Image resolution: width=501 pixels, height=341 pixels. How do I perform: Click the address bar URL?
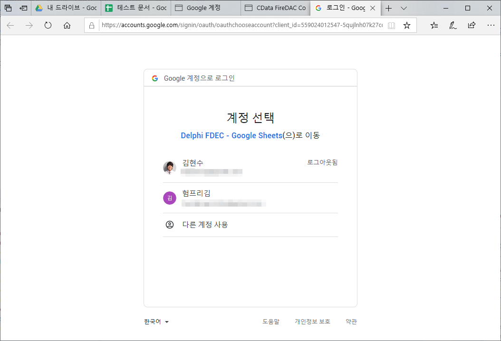242,25
